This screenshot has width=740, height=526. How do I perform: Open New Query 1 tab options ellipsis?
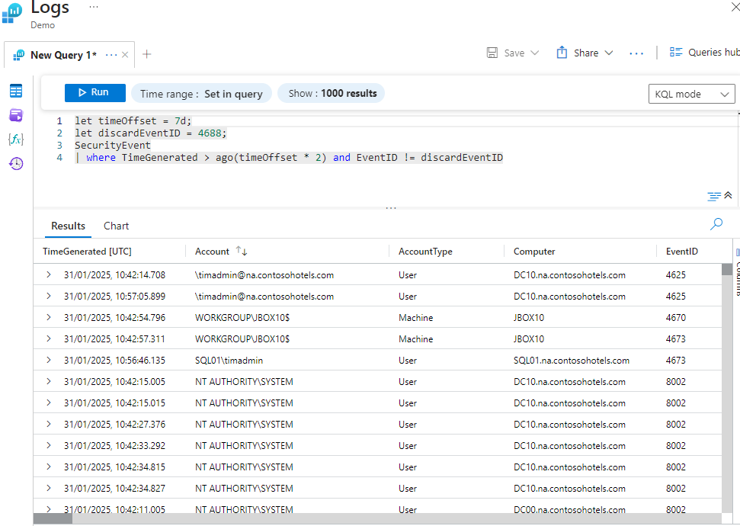pyautogui.click(x=111, y=55)
